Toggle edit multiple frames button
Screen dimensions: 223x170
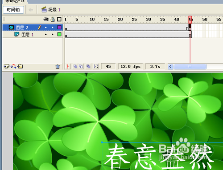pyautogui.click(x=88, y=66)
